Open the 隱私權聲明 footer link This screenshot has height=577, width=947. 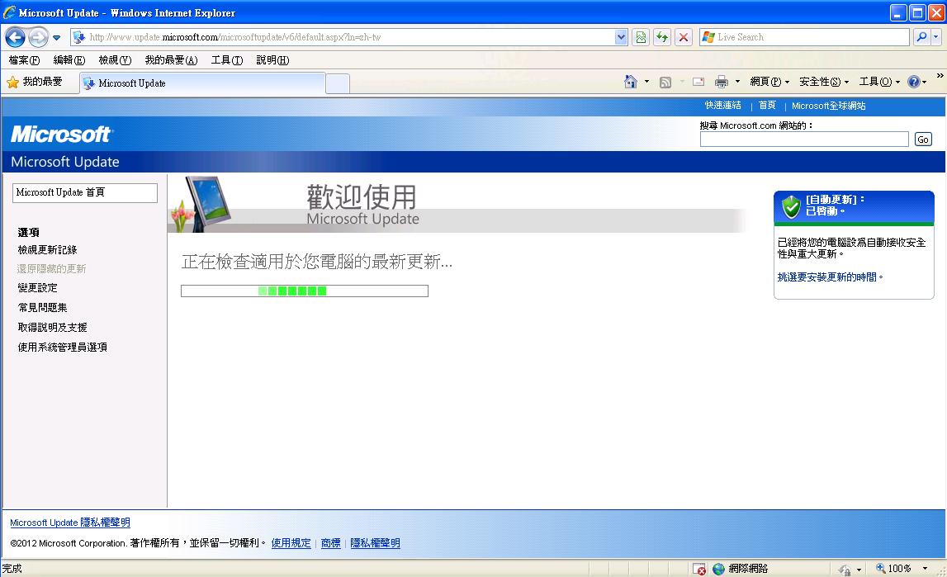[375, 543]
